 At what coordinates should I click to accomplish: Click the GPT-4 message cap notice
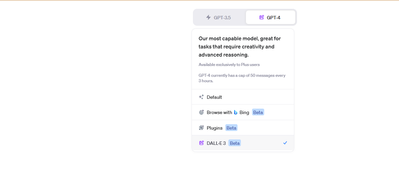click(242, 78)
